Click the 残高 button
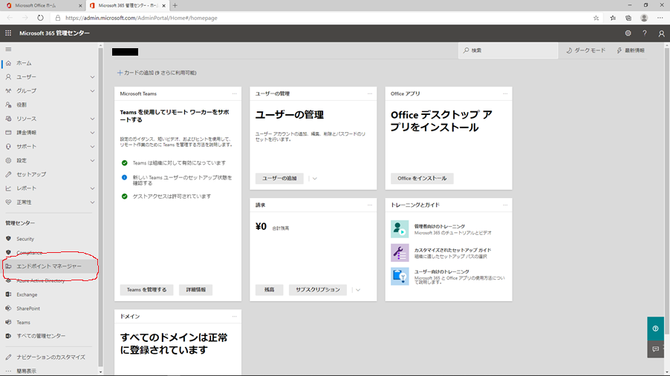The height and width of the screenshot is (376, 670). (269, 290)
